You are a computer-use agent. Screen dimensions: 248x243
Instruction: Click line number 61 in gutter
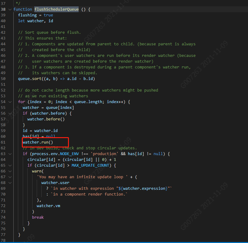tap(3, 142)
